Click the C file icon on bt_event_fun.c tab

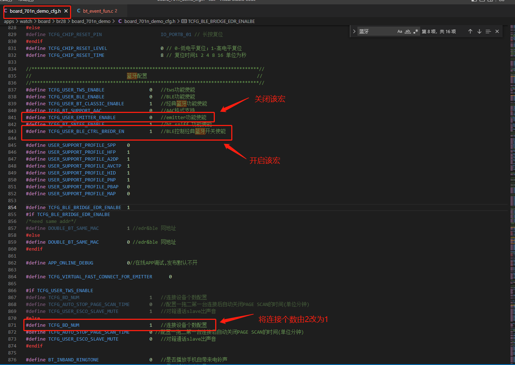79,11
